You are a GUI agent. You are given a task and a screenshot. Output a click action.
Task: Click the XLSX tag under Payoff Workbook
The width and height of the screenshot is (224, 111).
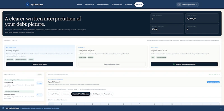click(153, 57)
